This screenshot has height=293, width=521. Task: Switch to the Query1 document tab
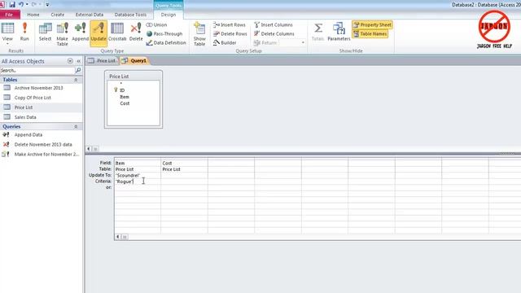click(x=134, y=61)
